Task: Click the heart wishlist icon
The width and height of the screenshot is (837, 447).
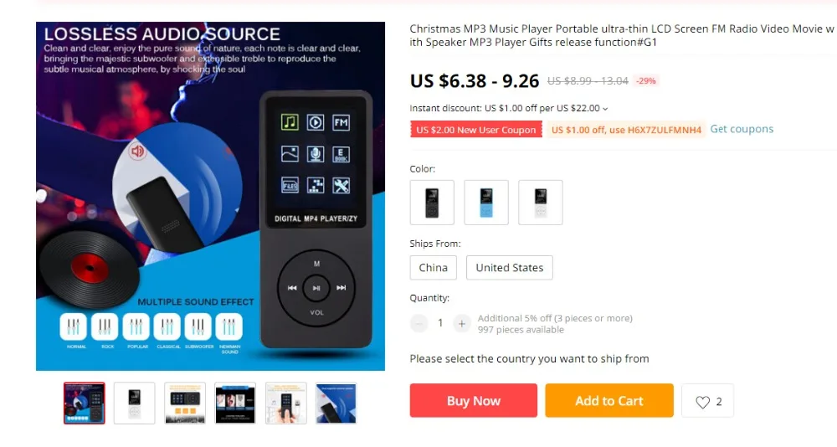Action: (702, 402)
